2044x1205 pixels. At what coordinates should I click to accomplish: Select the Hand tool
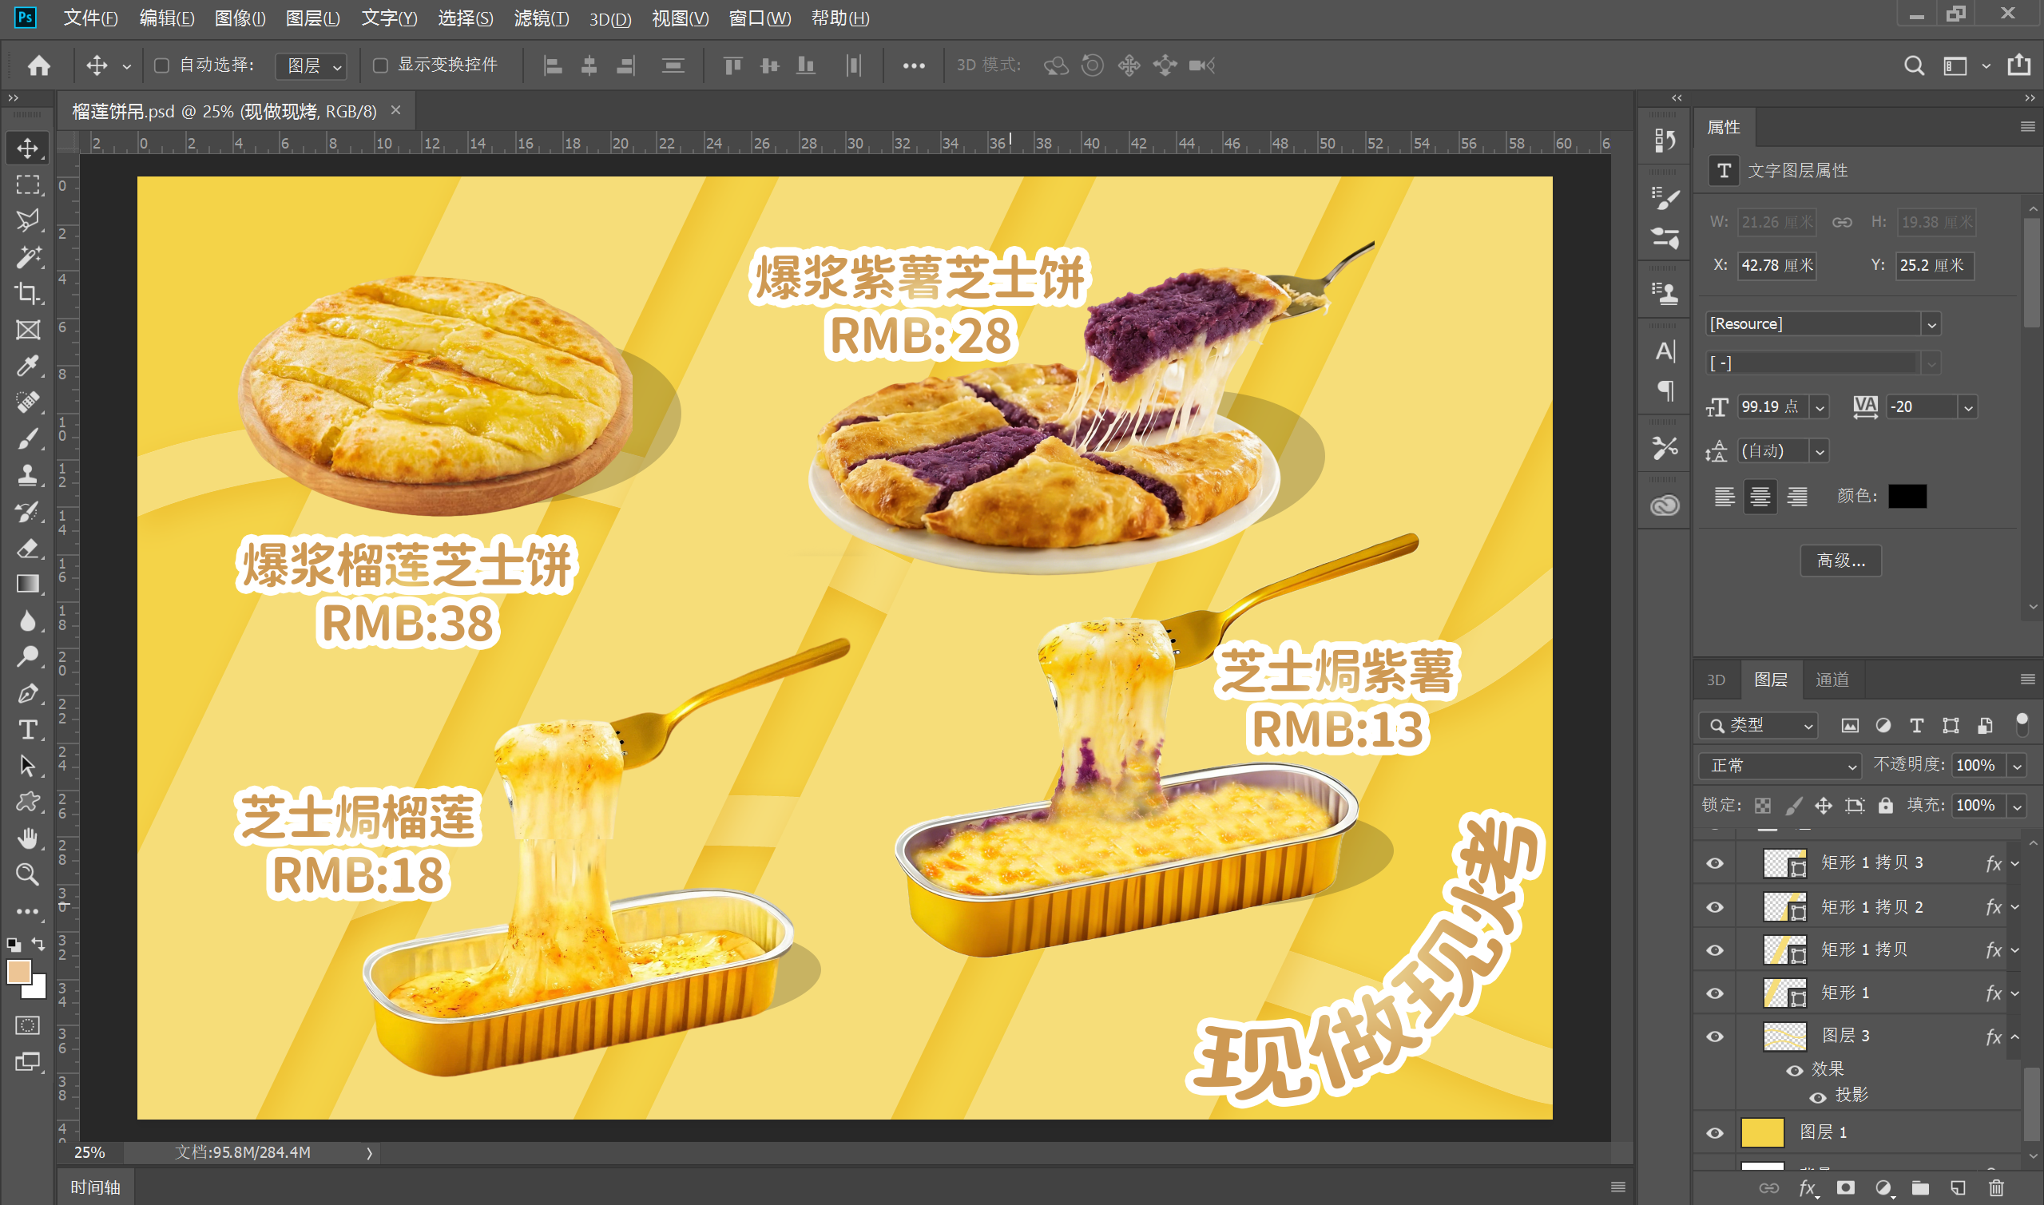(x=28, y=838)
